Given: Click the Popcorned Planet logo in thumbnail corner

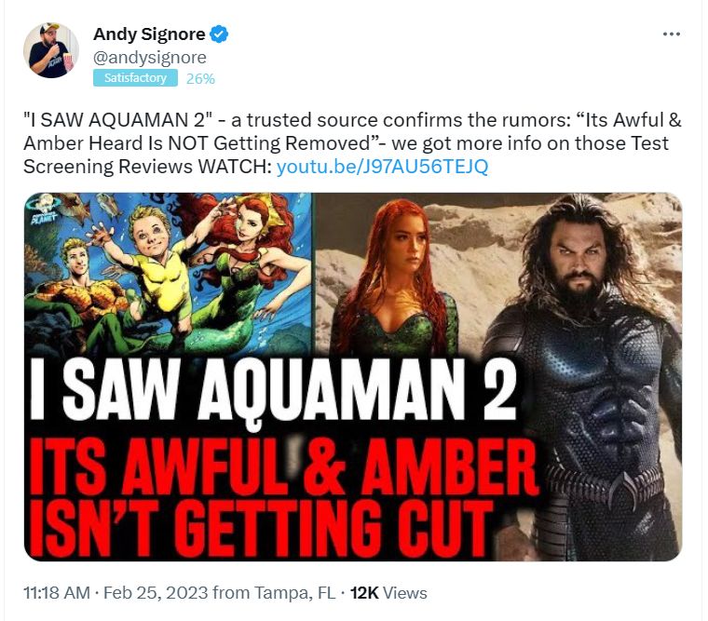Looking at the screenshot, I should click(45, 209).
